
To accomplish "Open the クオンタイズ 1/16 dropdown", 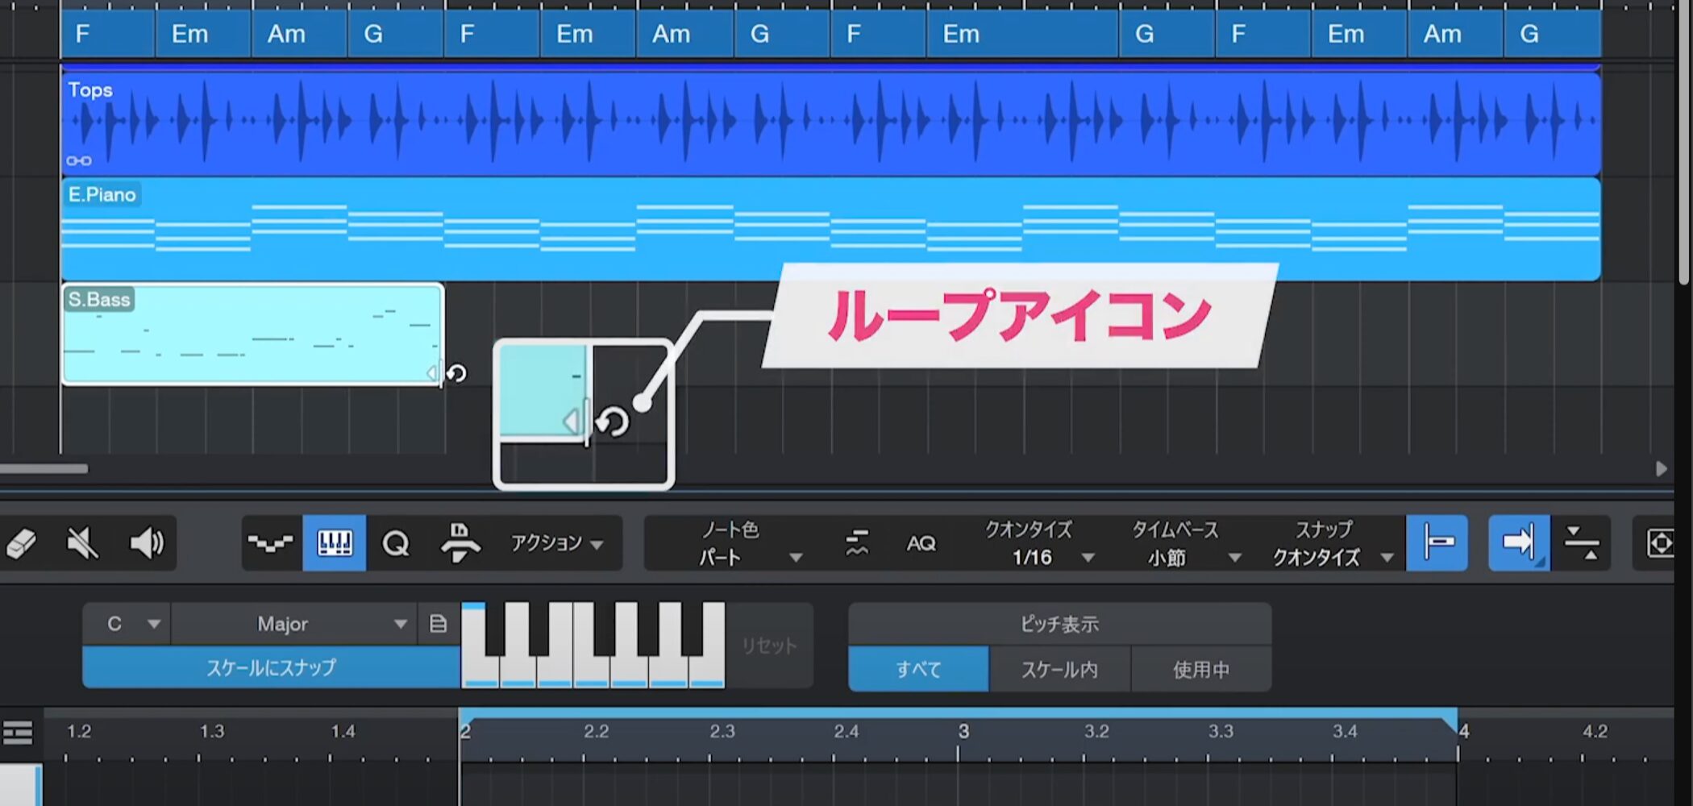I will [1040, 556].
